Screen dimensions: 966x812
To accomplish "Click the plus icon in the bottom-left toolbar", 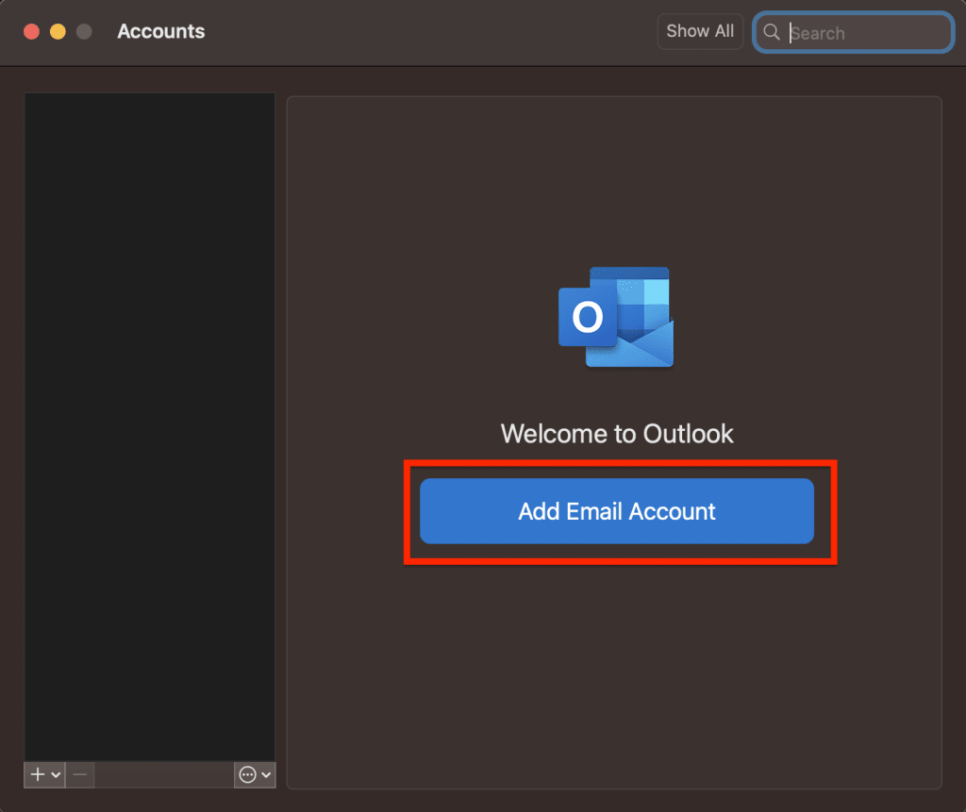I will [36, 774].
